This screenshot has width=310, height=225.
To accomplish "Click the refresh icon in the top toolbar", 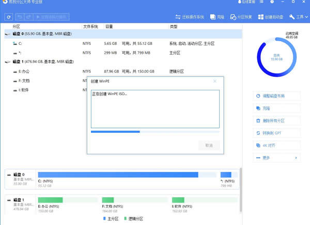I will click(9, 17).
